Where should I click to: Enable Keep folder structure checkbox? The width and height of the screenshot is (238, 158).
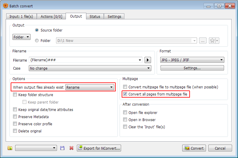pos(15,95)
